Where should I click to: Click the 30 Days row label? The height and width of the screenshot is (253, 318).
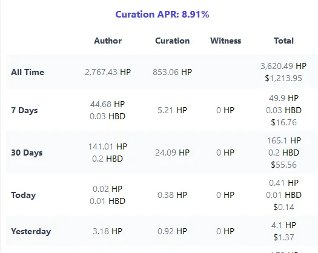pos(27,153)
